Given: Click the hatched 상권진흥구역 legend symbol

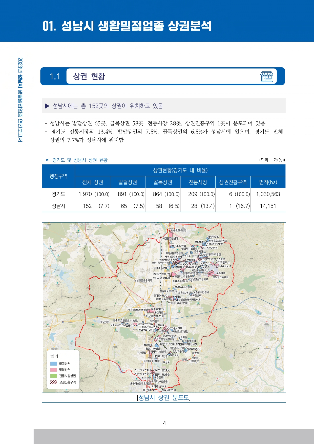Looking at the screenshot, I should click(54, 382).
